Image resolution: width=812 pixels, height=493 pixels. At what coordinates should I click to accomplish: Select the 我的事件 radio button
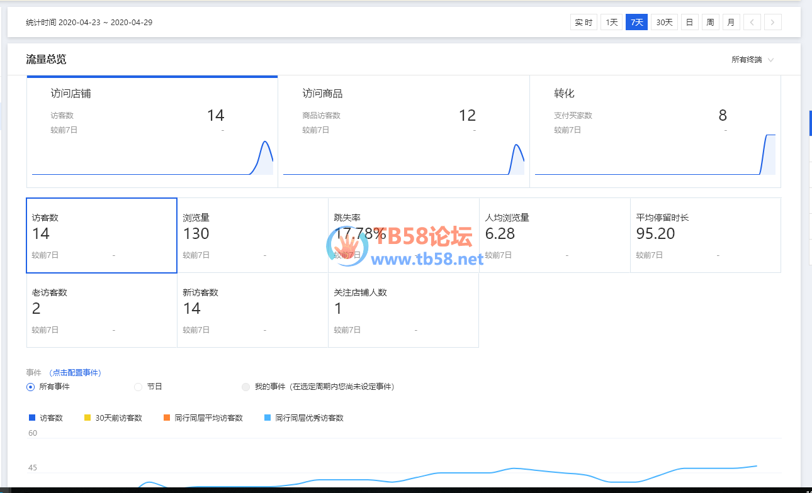click(x=246, y=387)
